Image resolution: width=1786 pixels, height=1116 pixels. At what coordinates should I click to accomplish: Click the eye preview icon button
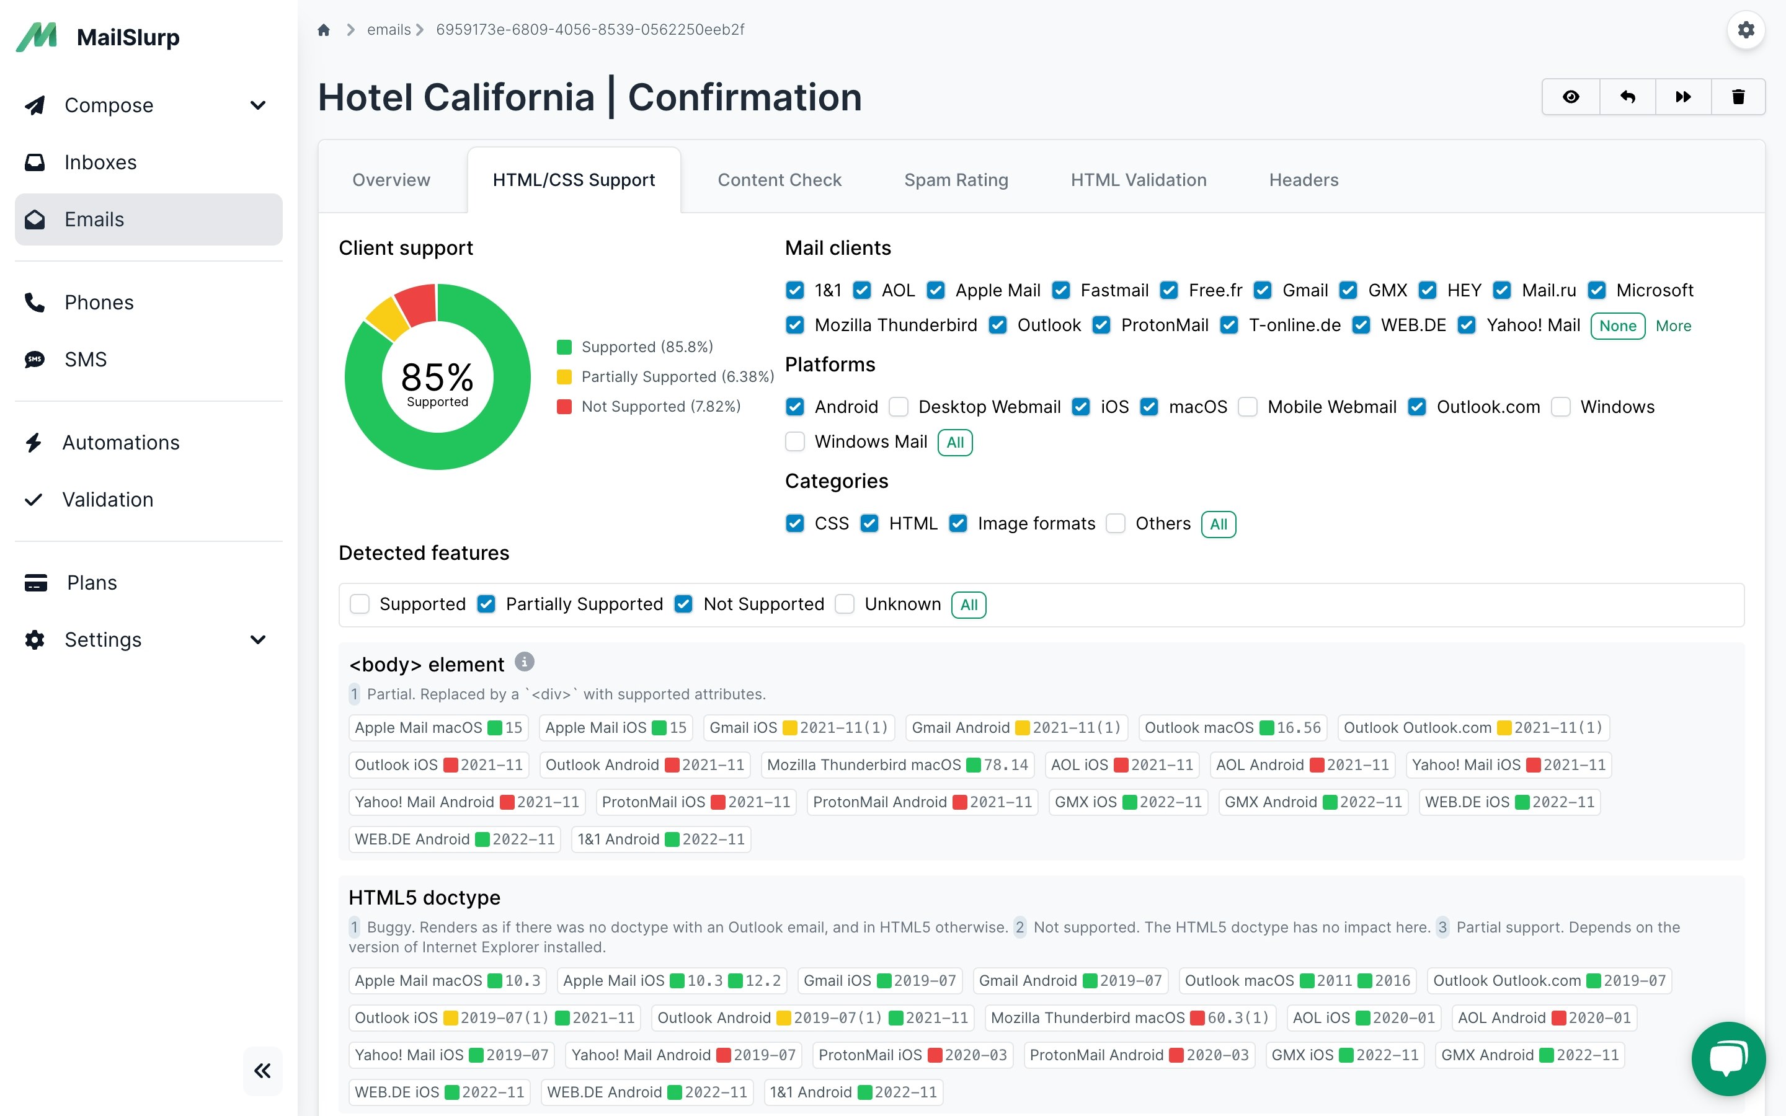1570,97
